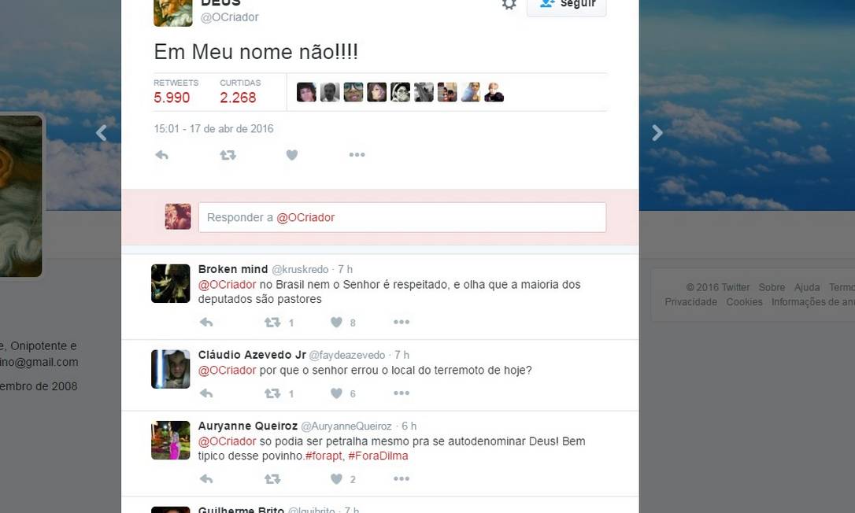Open the first liker avatar thumbnail
The width and height of the screenshot is (855, 513).
(x=306, y=92)
